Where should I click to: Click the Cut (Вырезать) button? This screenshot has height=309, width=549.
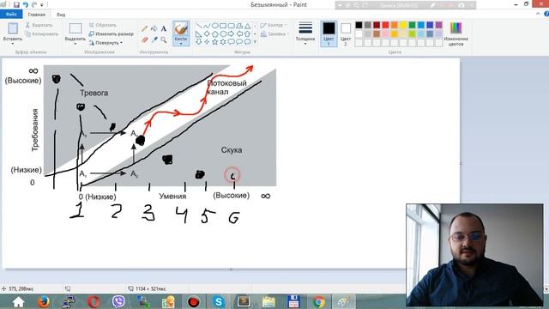tap(39, 25)
